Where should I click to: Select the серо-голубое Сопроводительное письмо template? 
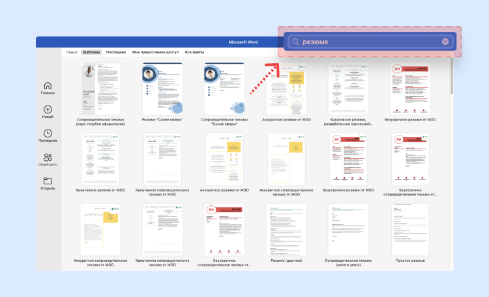[x=100, y=89]
